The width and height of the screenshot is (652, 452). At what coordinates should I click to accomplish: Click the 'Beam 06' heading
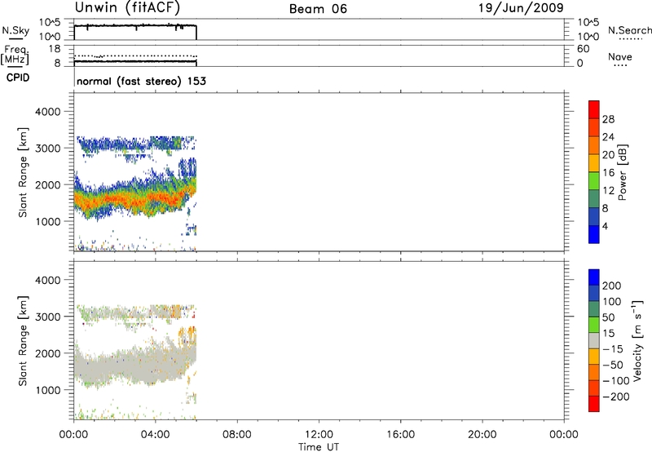(318, 9)
